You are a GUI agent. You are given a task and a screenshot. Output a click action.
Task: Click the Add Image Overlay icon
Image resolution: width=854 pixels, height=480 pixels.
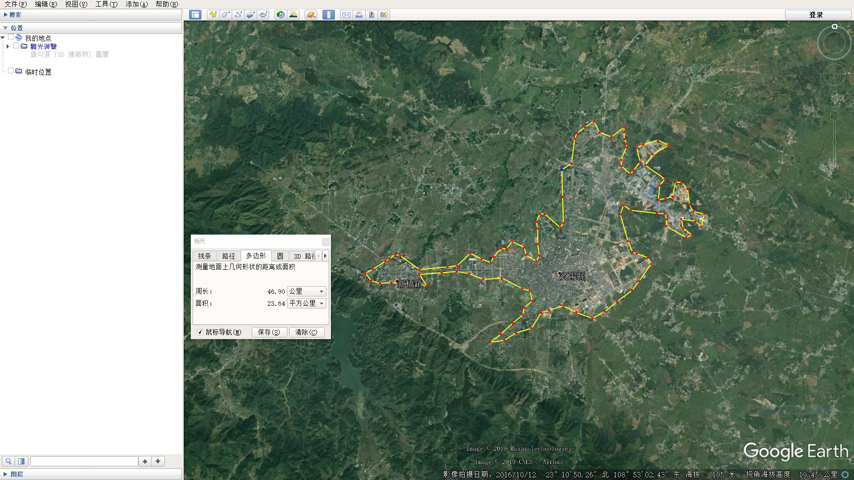[250, 15]
